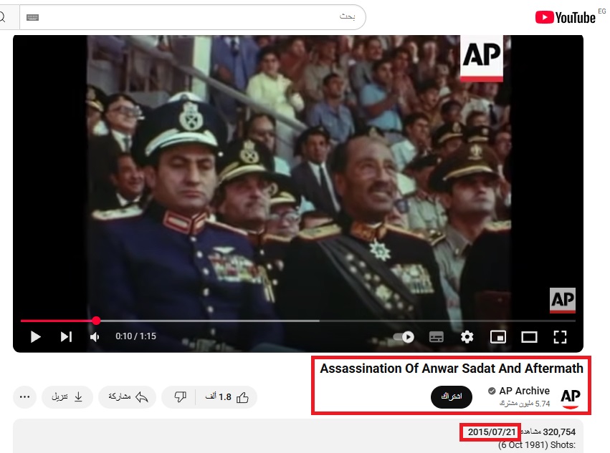Enable miniplayer mode
Image resolution: width=610 pixels, height=453 pixels.
(x=498, y=337)
